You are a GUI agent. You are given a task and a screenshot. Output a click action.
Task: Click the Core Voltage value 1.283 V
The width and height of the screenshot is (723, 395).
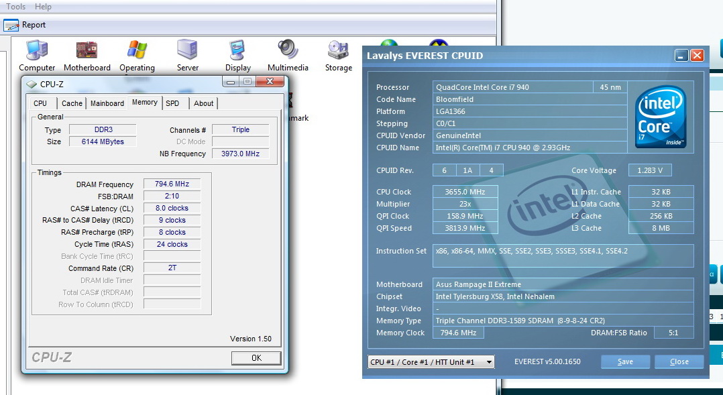[650, 170]
